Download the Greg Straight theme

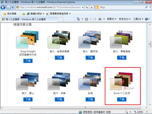28,61
